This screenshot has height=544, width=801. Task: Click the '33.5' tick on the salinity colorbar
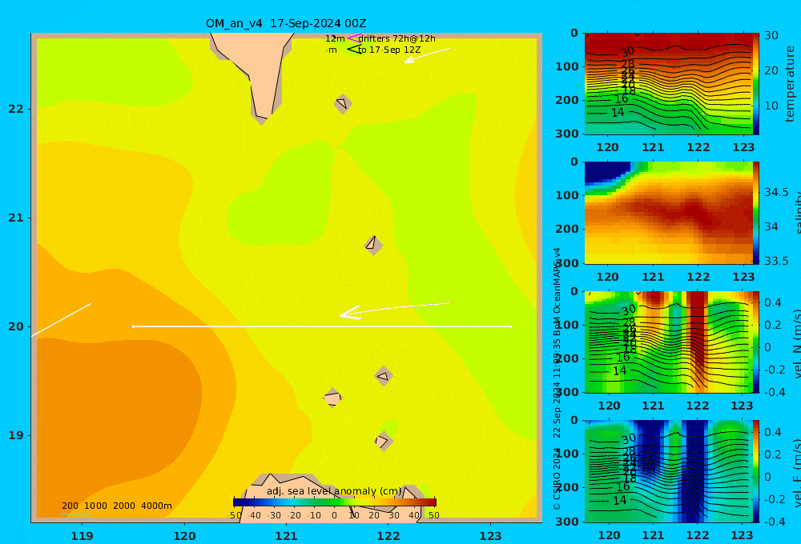pos(776,261)
